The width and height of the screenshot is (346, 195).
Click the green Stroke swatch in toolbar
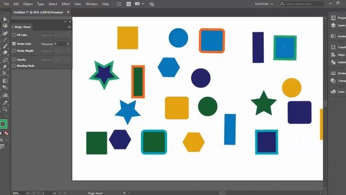(x=3, y=124)
